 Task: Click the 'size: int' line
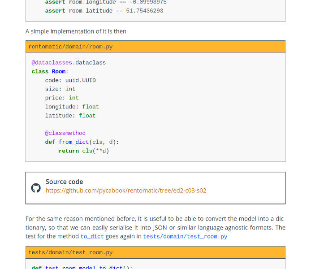coord(60,89)
